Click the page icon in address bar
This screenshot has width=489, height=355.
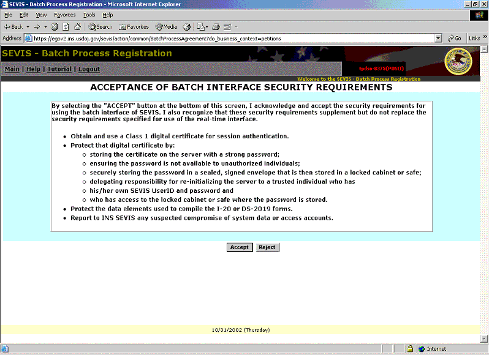(x=28, y=39)
